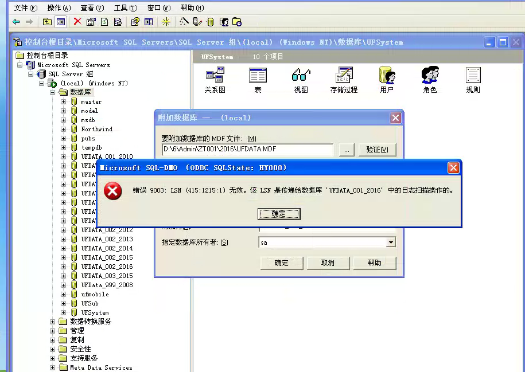Image resolution: width=525 pixels, height=372 pixels.
Task: Expand the master database node
Action: [63, 101]
